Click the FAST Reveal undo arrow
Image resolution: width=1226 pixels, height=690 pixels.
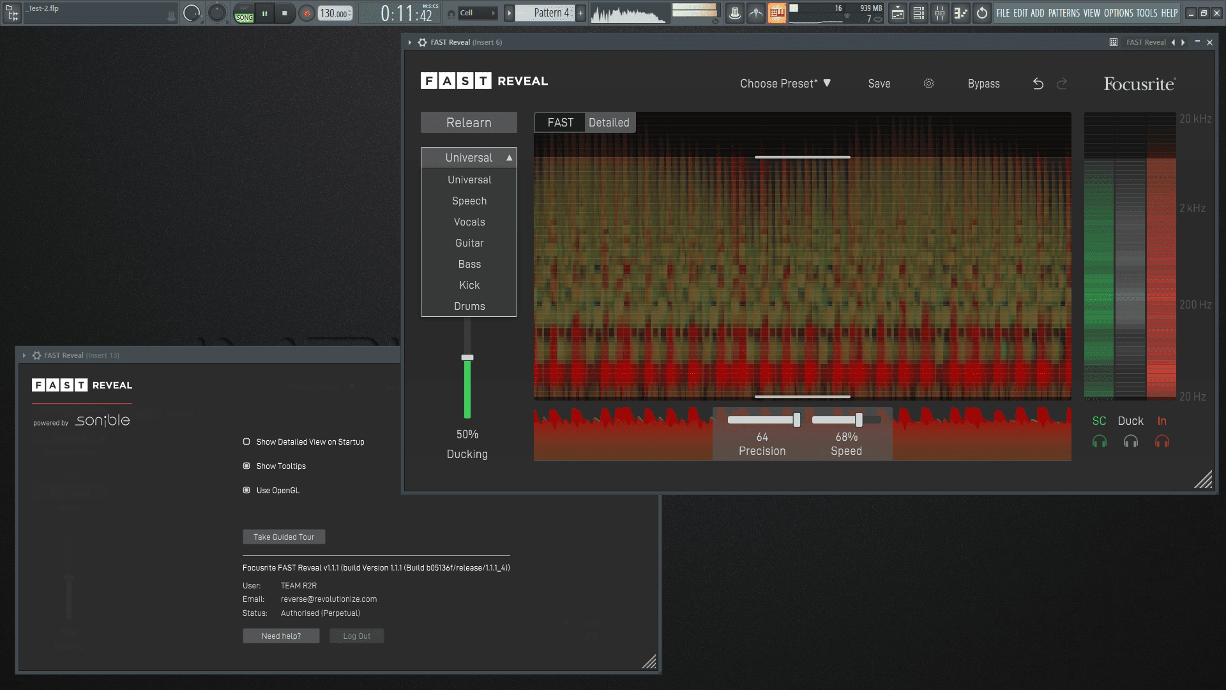[x=1038, y=84]
